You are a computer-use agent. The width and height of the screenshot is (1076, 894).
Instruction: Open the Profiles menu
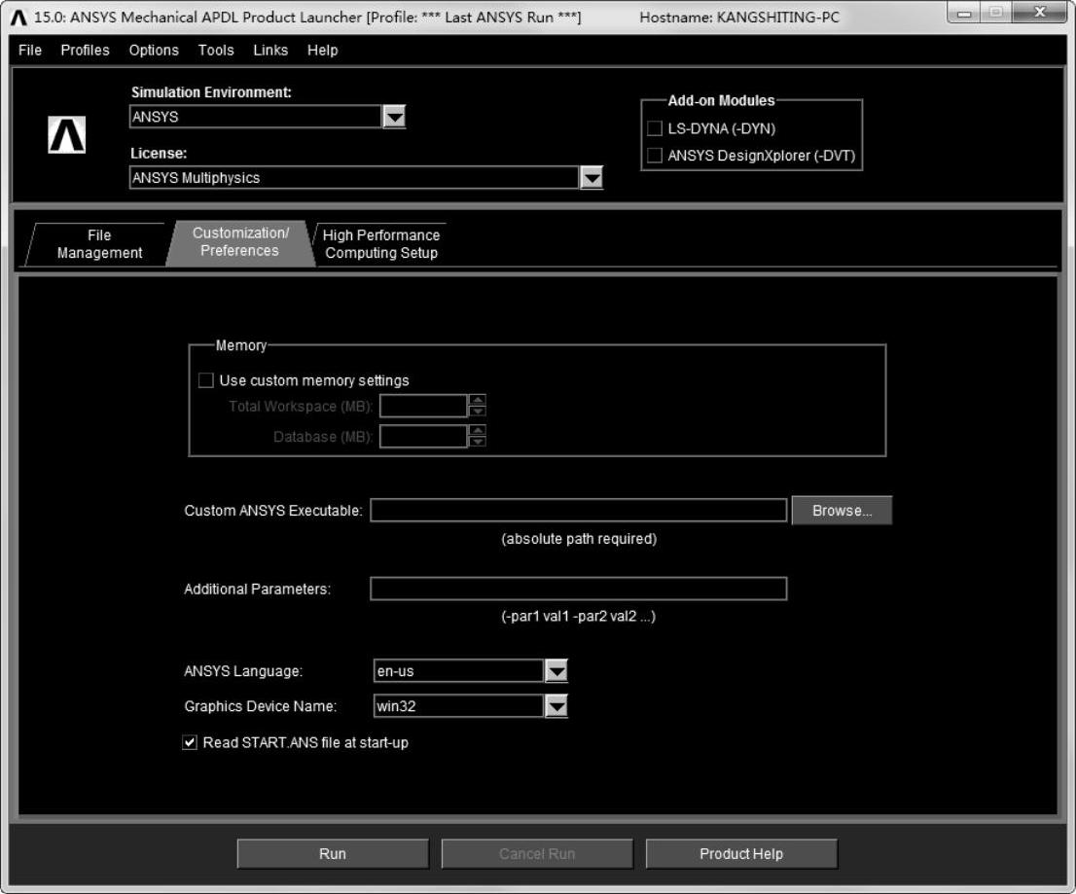pos(85,50)
